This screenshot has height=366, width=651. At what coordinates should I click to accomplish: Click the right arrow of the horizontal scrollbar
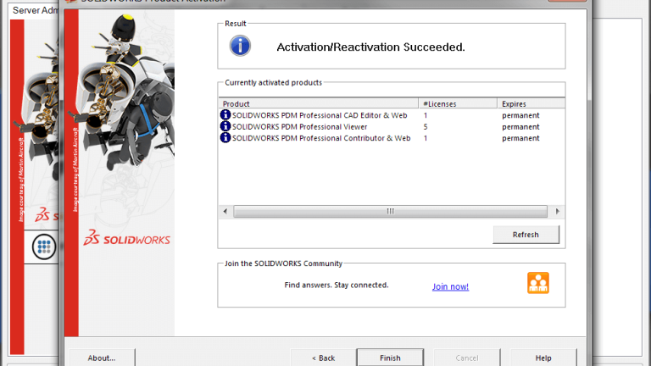point(557,211)
